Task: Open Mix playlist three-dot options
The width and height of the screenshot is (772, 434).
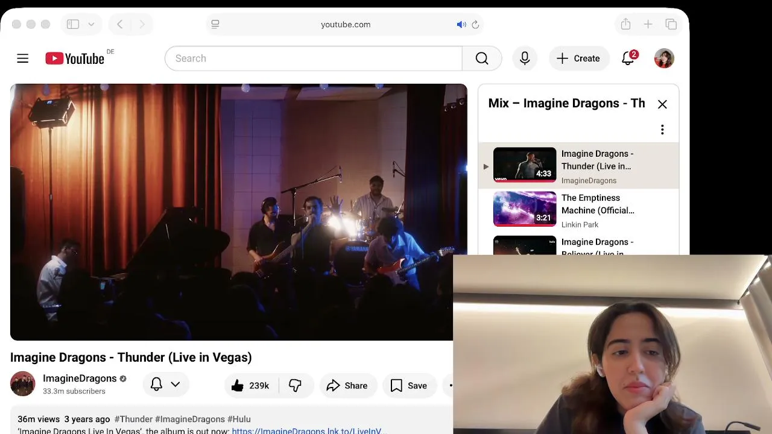Action: [x=662, y=130]
